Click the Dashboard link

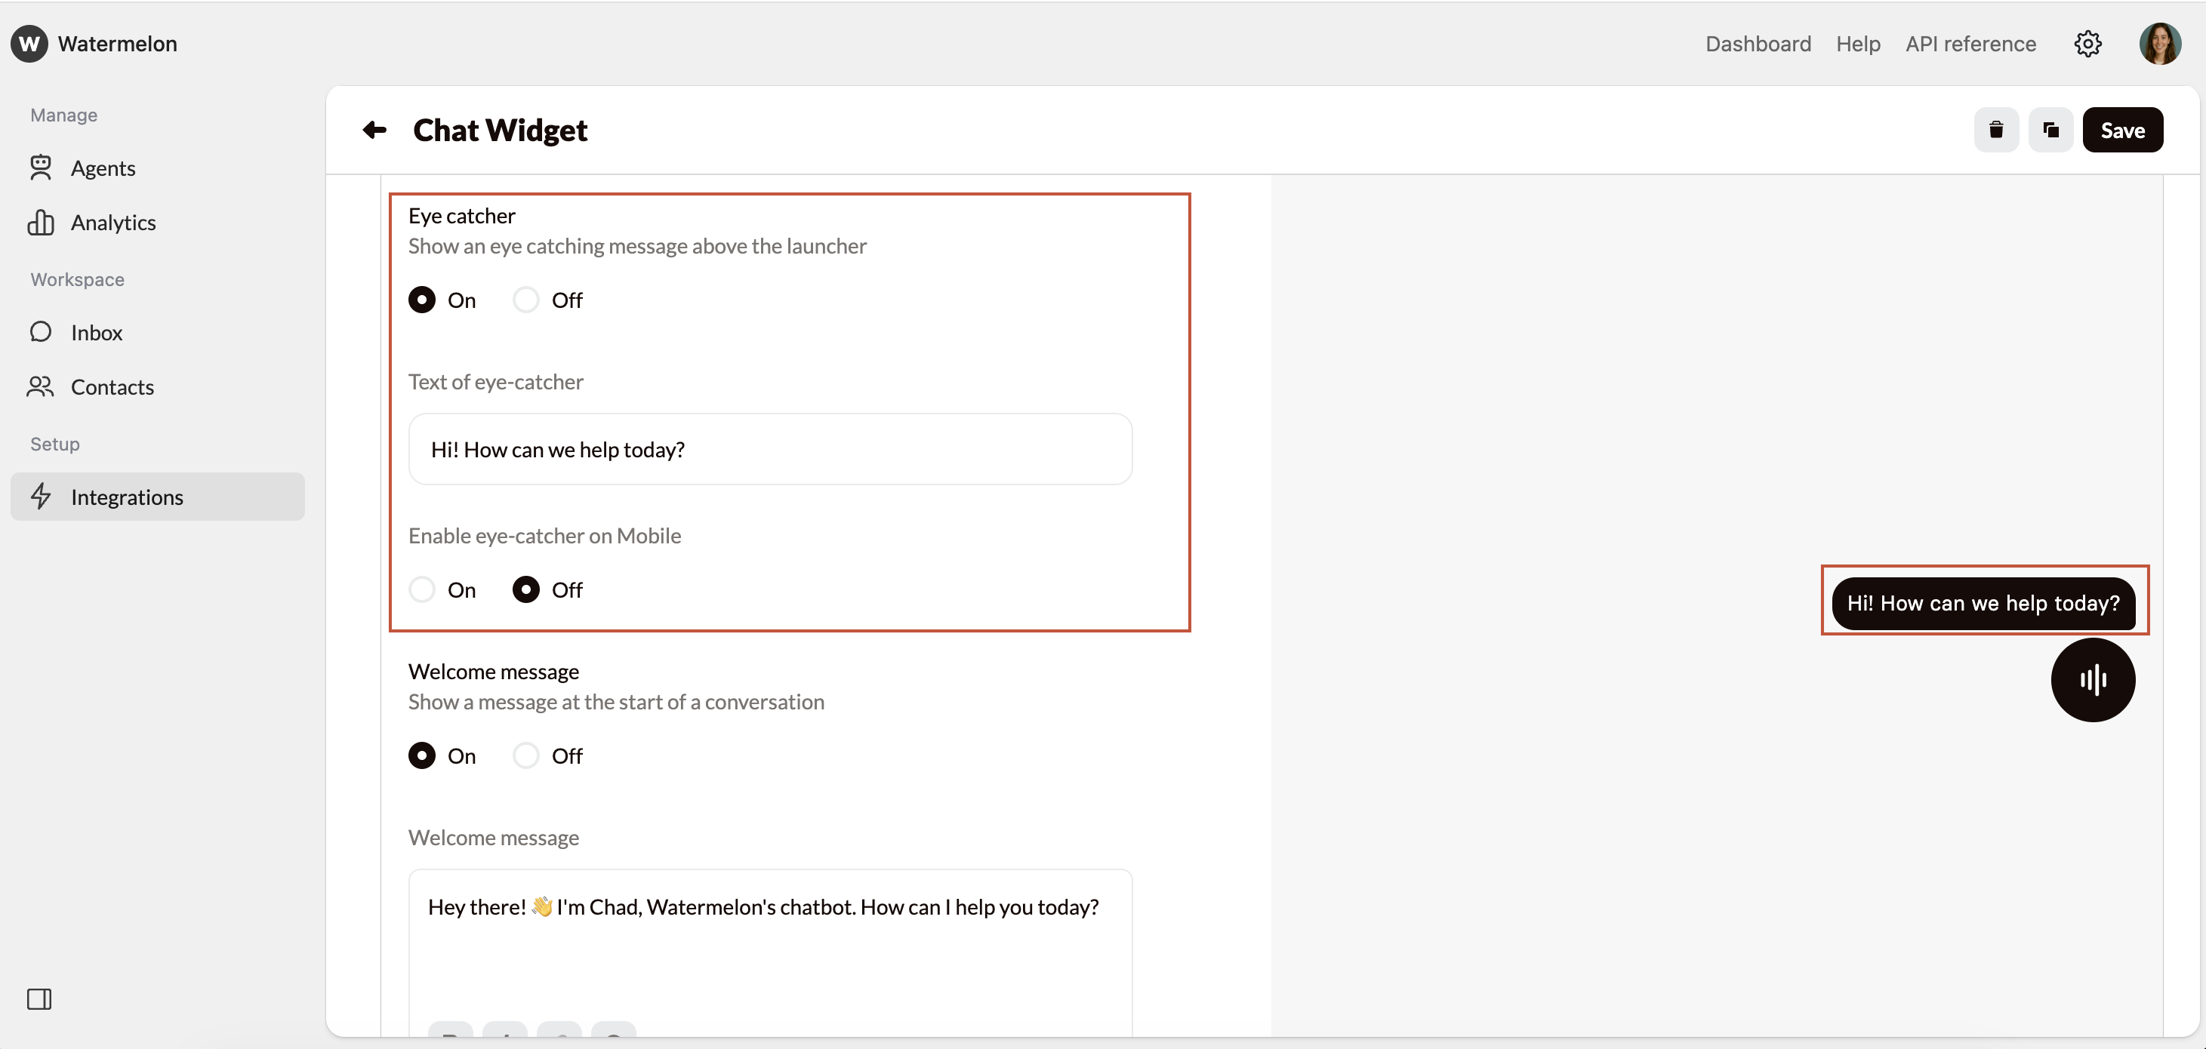[1758, 44]
